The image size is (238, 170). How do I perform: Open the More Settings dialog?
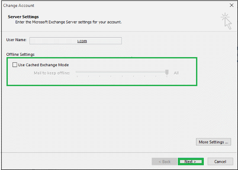[x=213, y=142]
